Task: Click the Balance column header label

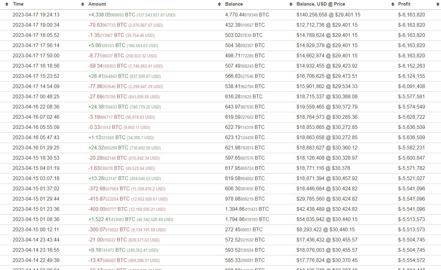Action: point(234,4)
